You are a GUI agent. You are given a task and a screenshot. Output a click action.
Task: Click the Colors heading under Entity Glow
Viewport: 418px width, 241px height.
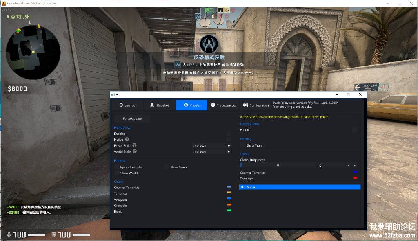pos(118,182)
